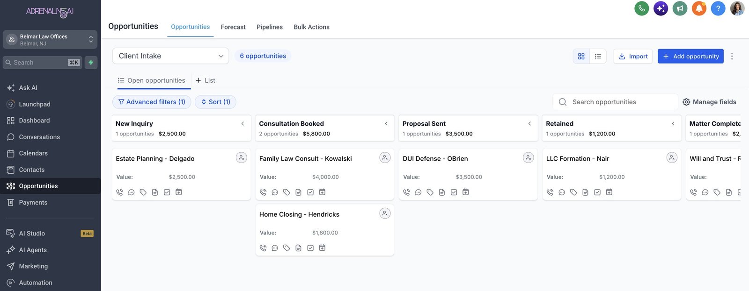Add a new List tab
This screenshot has height=291, width=749.
[206, 80]
